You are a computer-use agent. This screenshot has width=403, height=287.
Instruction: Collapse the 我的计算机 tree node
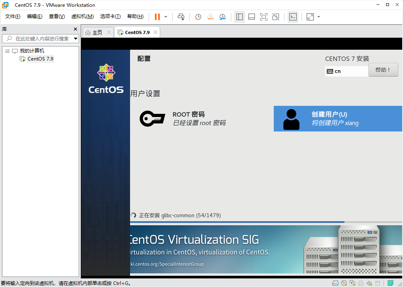(x=7, y=51)
